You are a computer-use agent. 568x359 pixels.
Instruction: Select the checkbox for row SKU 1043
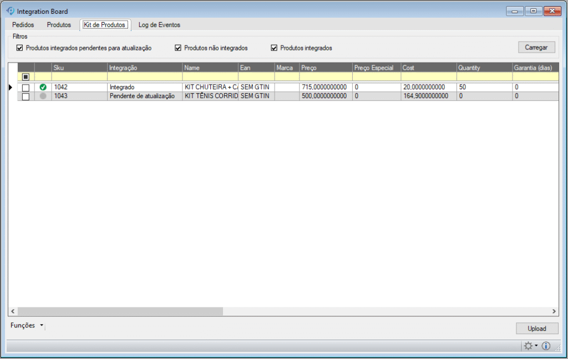pos(26,96)
